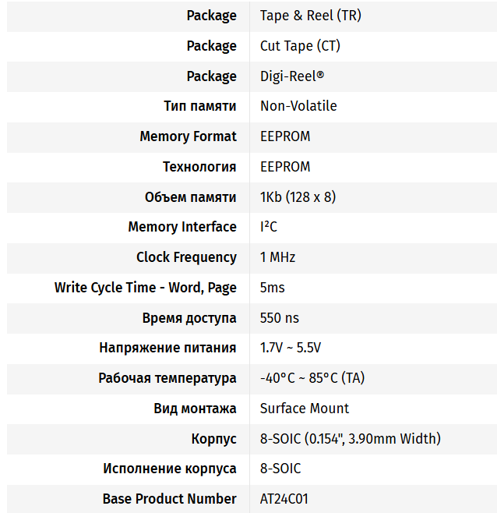
Task: Select the Base Product Number label
Action: click(169, 499)
